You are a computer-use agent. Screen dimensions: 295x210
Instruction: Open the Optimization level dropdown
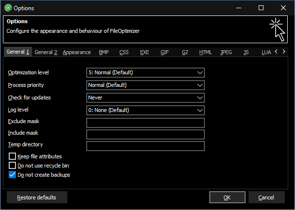pos(145,72)
